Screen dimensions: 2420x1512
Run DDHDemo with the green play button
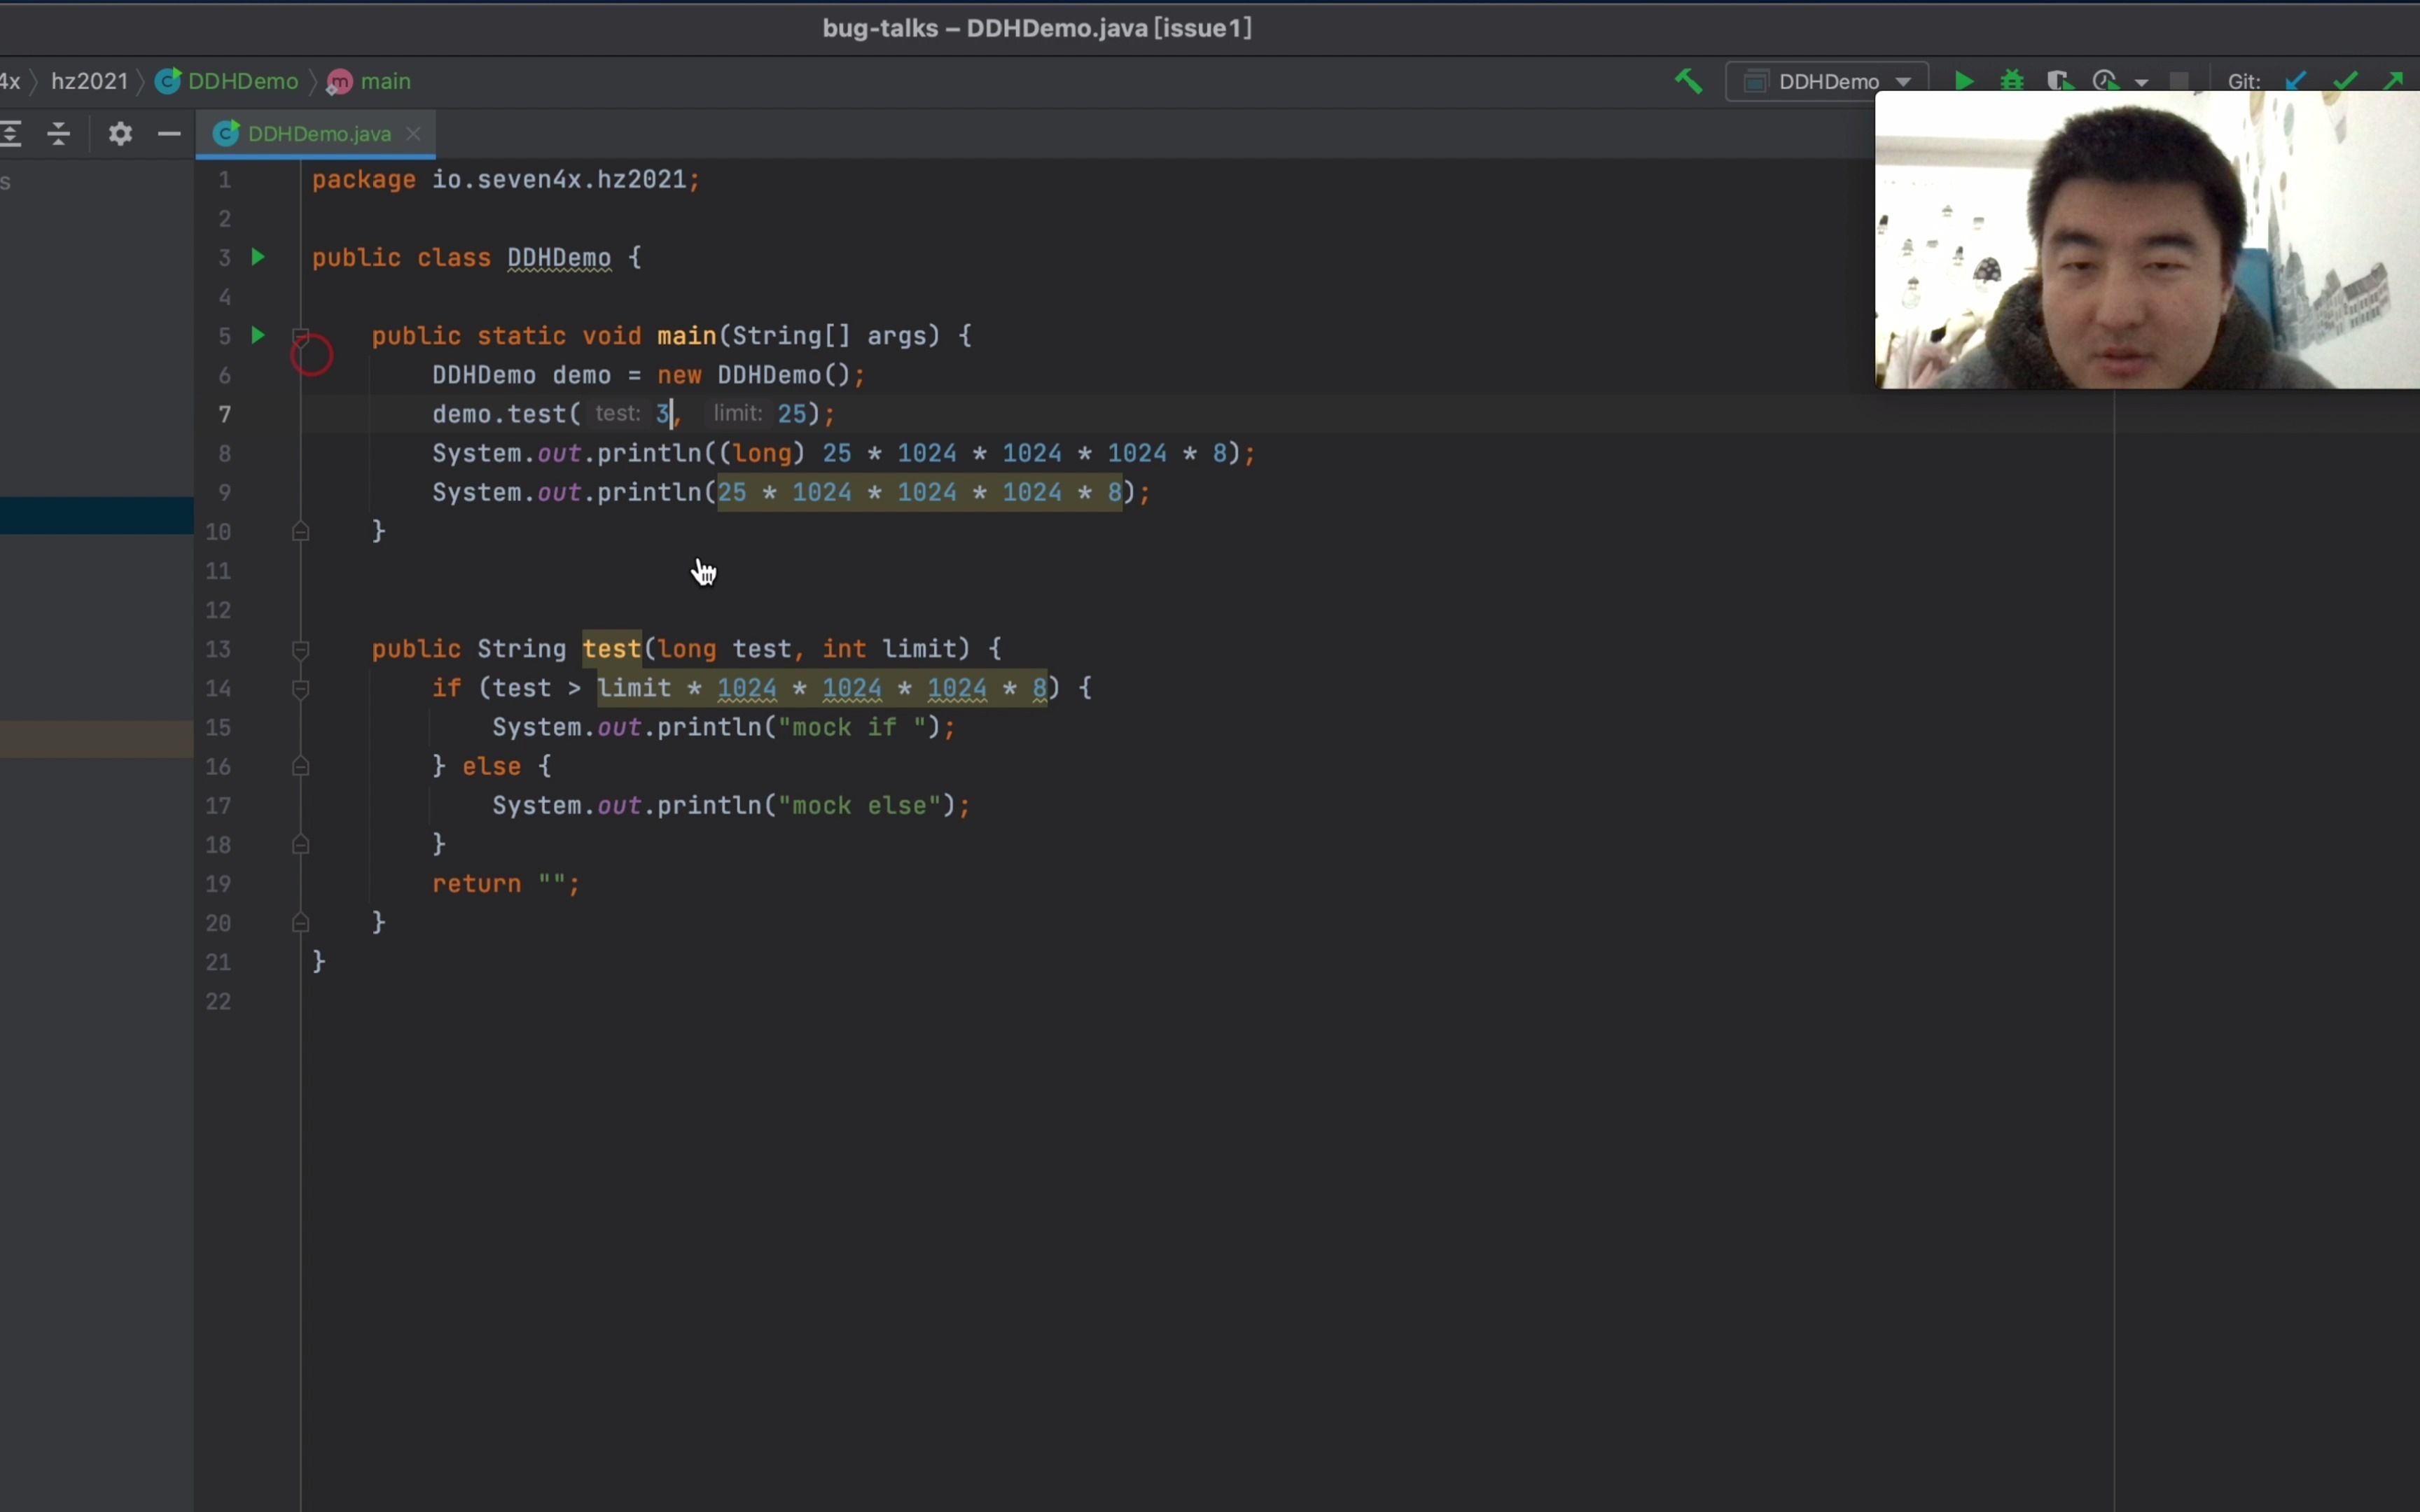click(1964, 81)
